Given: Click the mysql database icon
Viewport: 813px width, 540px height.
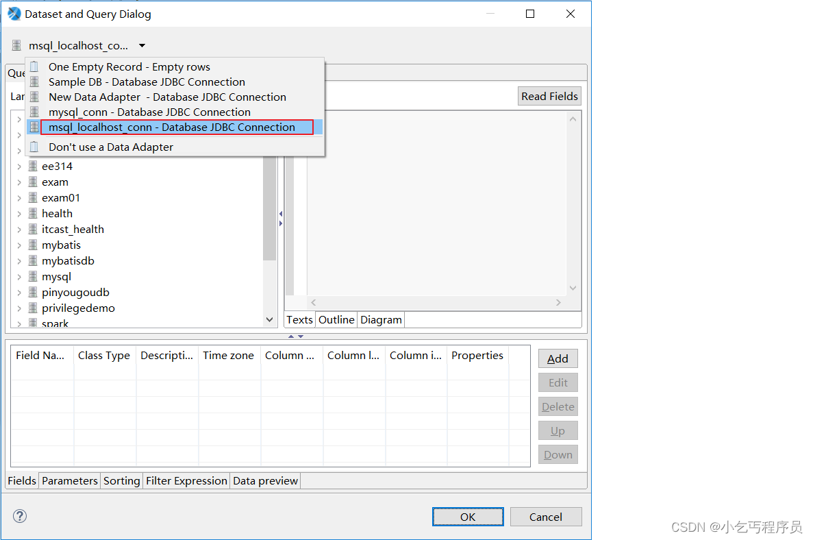Looking at the screenshot, I should coord(33,276).
